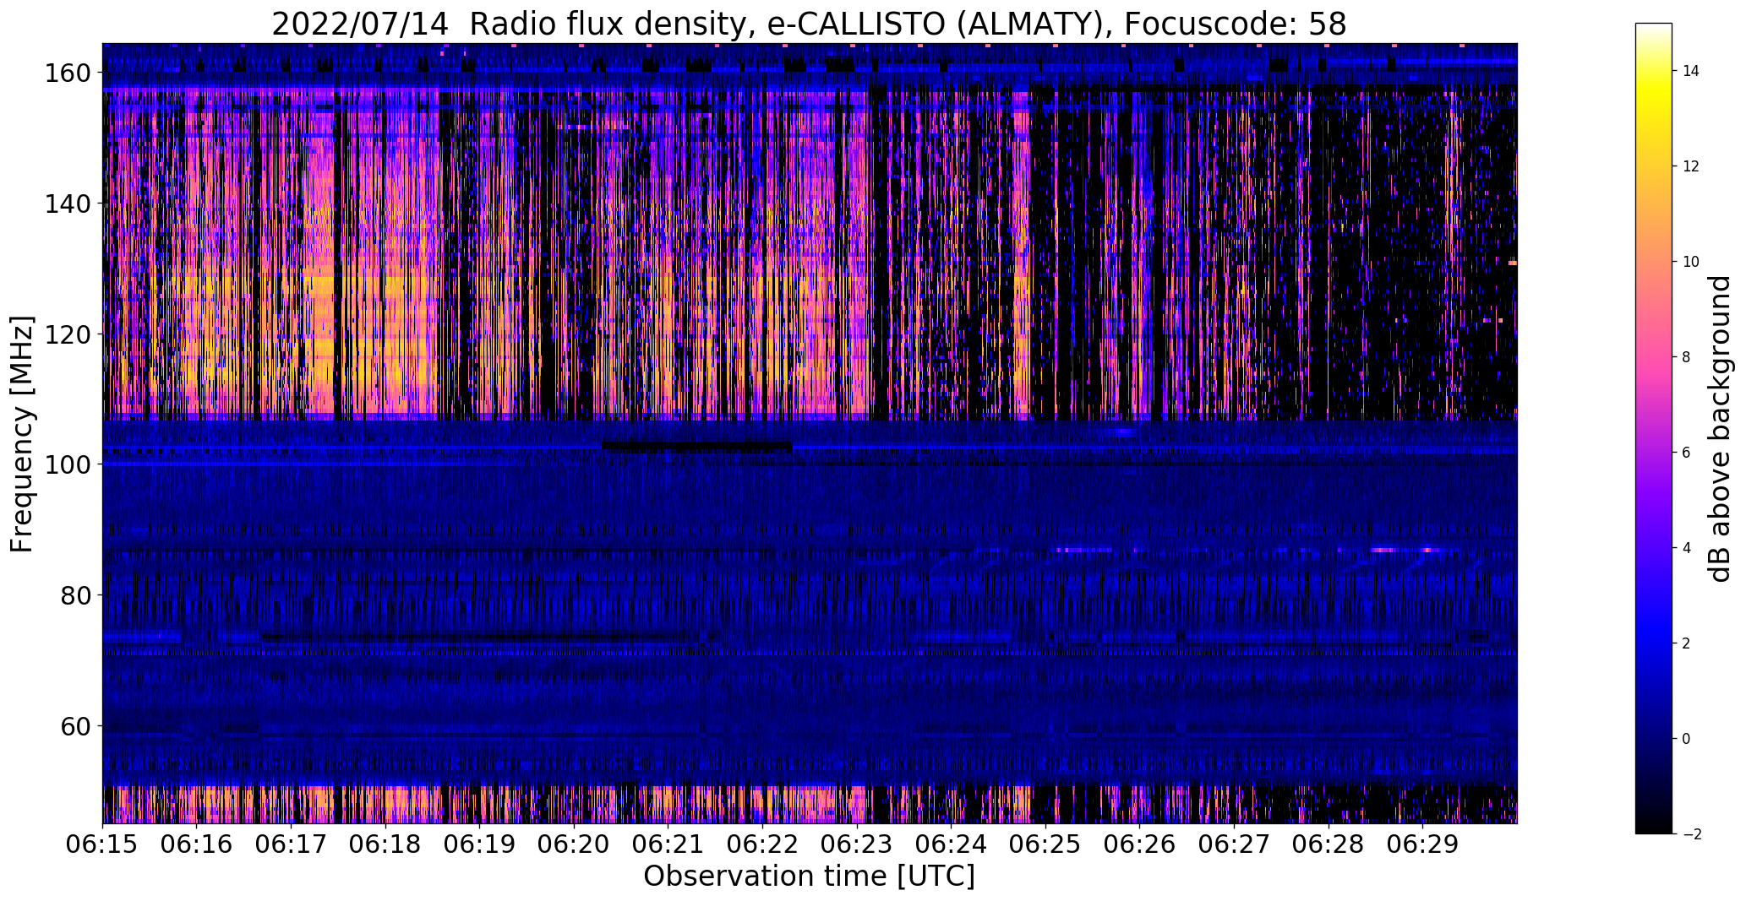
Task: Click the 60 frequency tick label
Action: [x=76, y=726]
